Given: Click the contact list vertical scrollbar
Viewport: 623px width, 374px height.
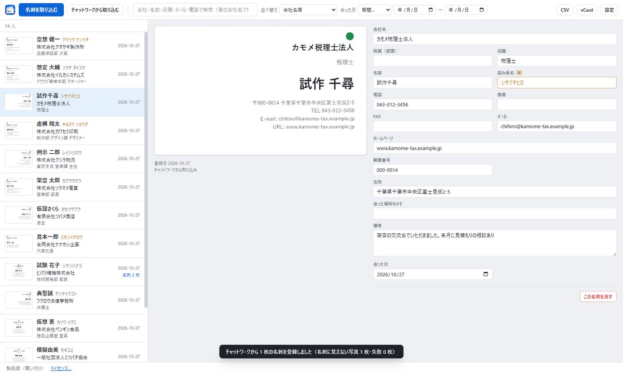Looking at the screenshot, I should tap(146, 170).
